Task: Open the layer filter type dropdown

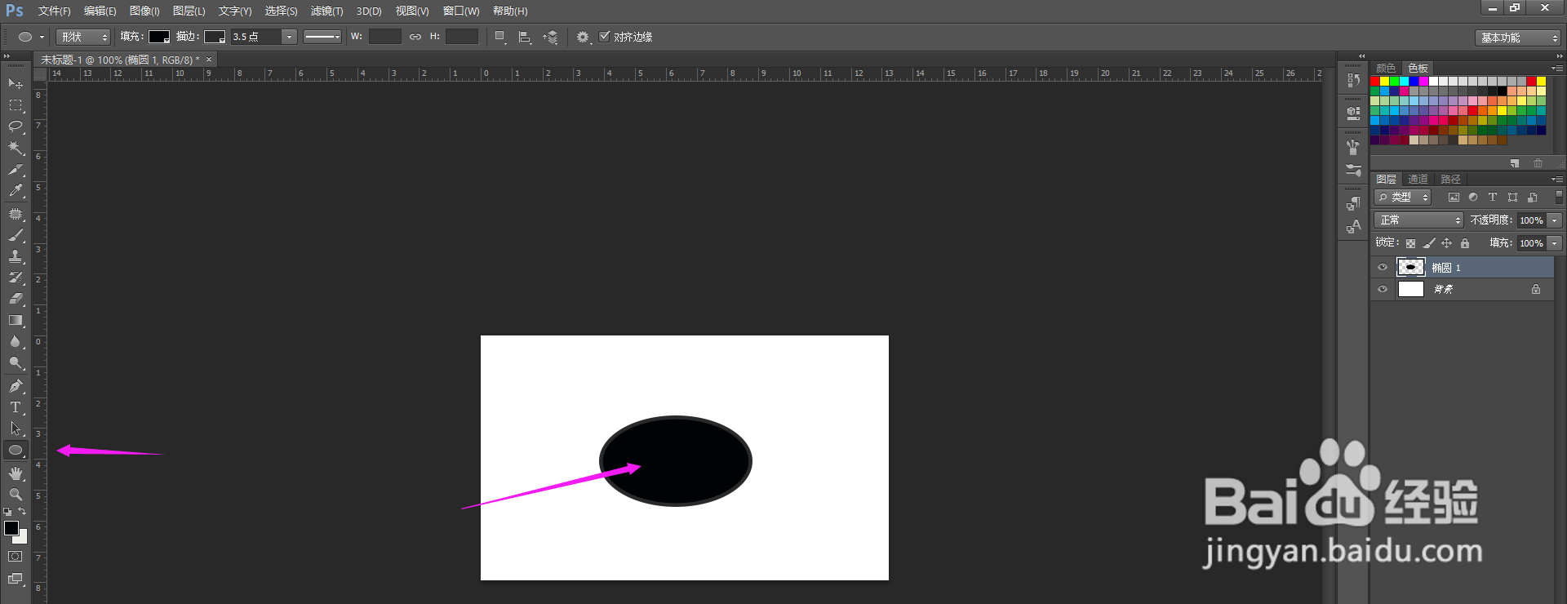Action: pos(1403,198)
